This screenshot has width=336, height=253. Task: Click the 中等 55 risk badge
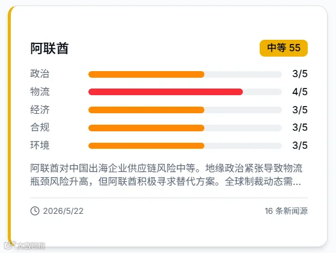284,48
